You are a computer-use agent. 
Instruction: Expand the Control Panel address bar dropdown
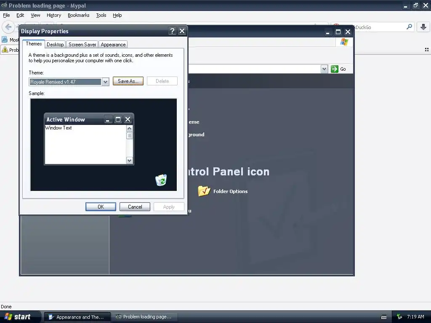325,69
